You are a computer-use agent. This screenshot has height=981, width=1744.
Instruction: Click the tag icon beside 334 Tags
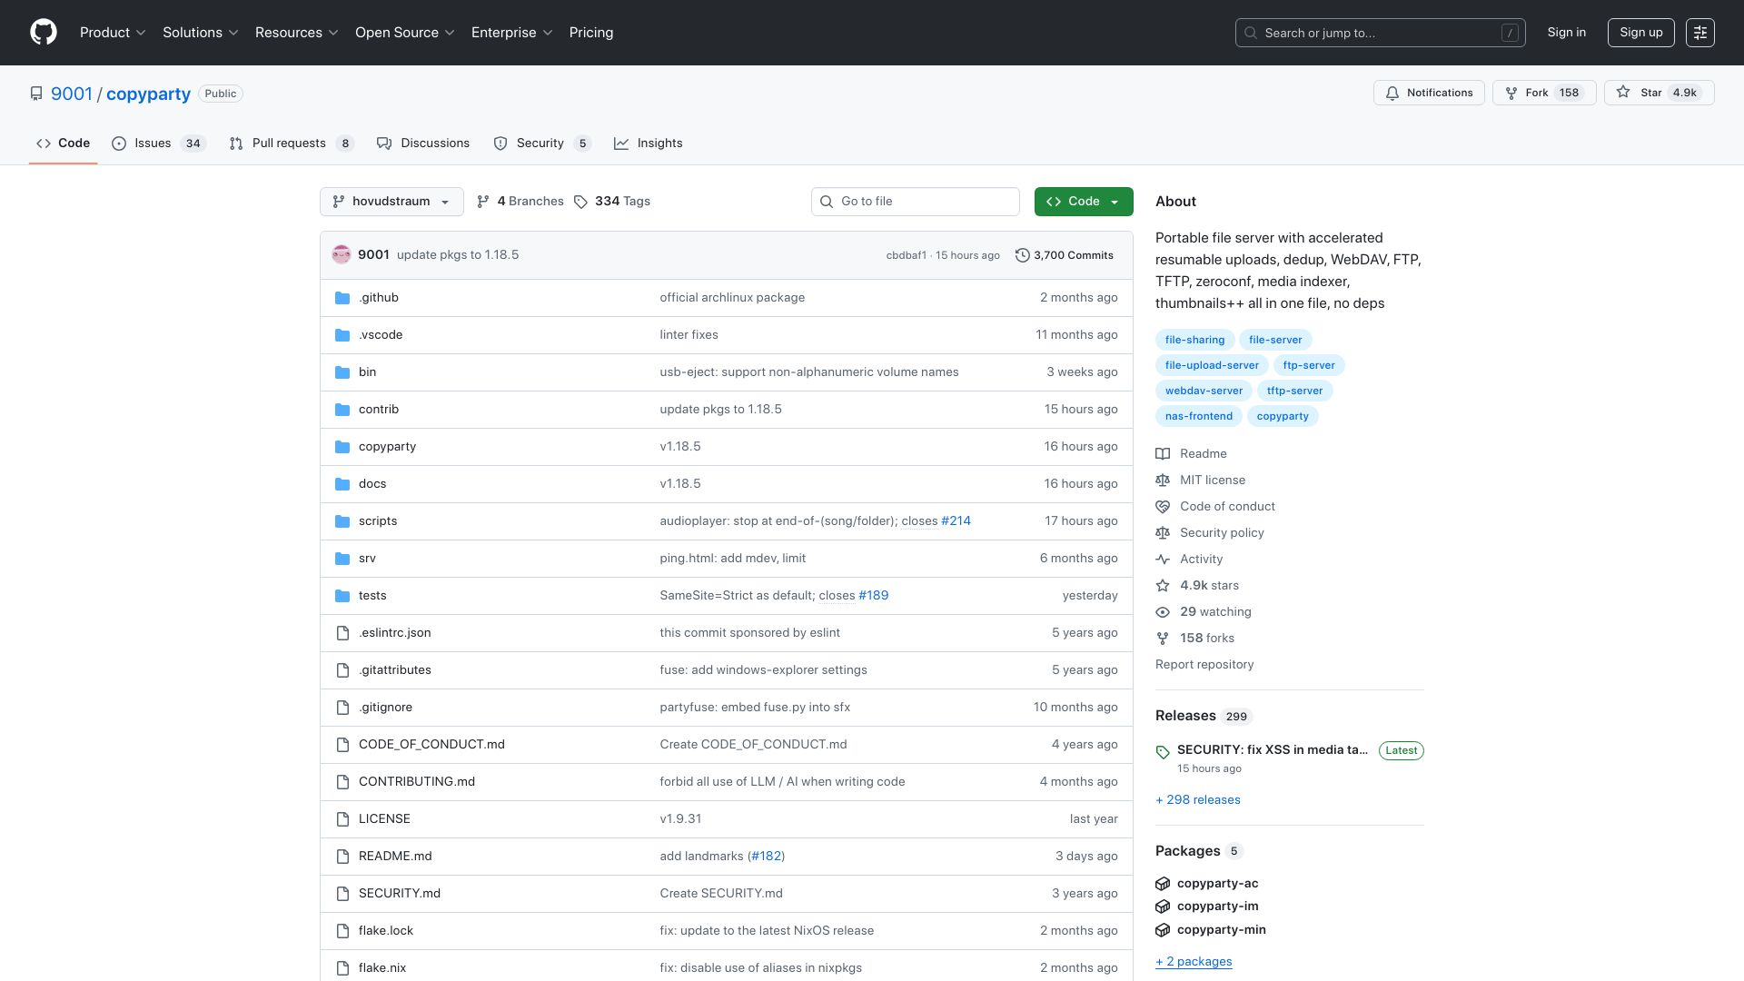coord(581,202)
